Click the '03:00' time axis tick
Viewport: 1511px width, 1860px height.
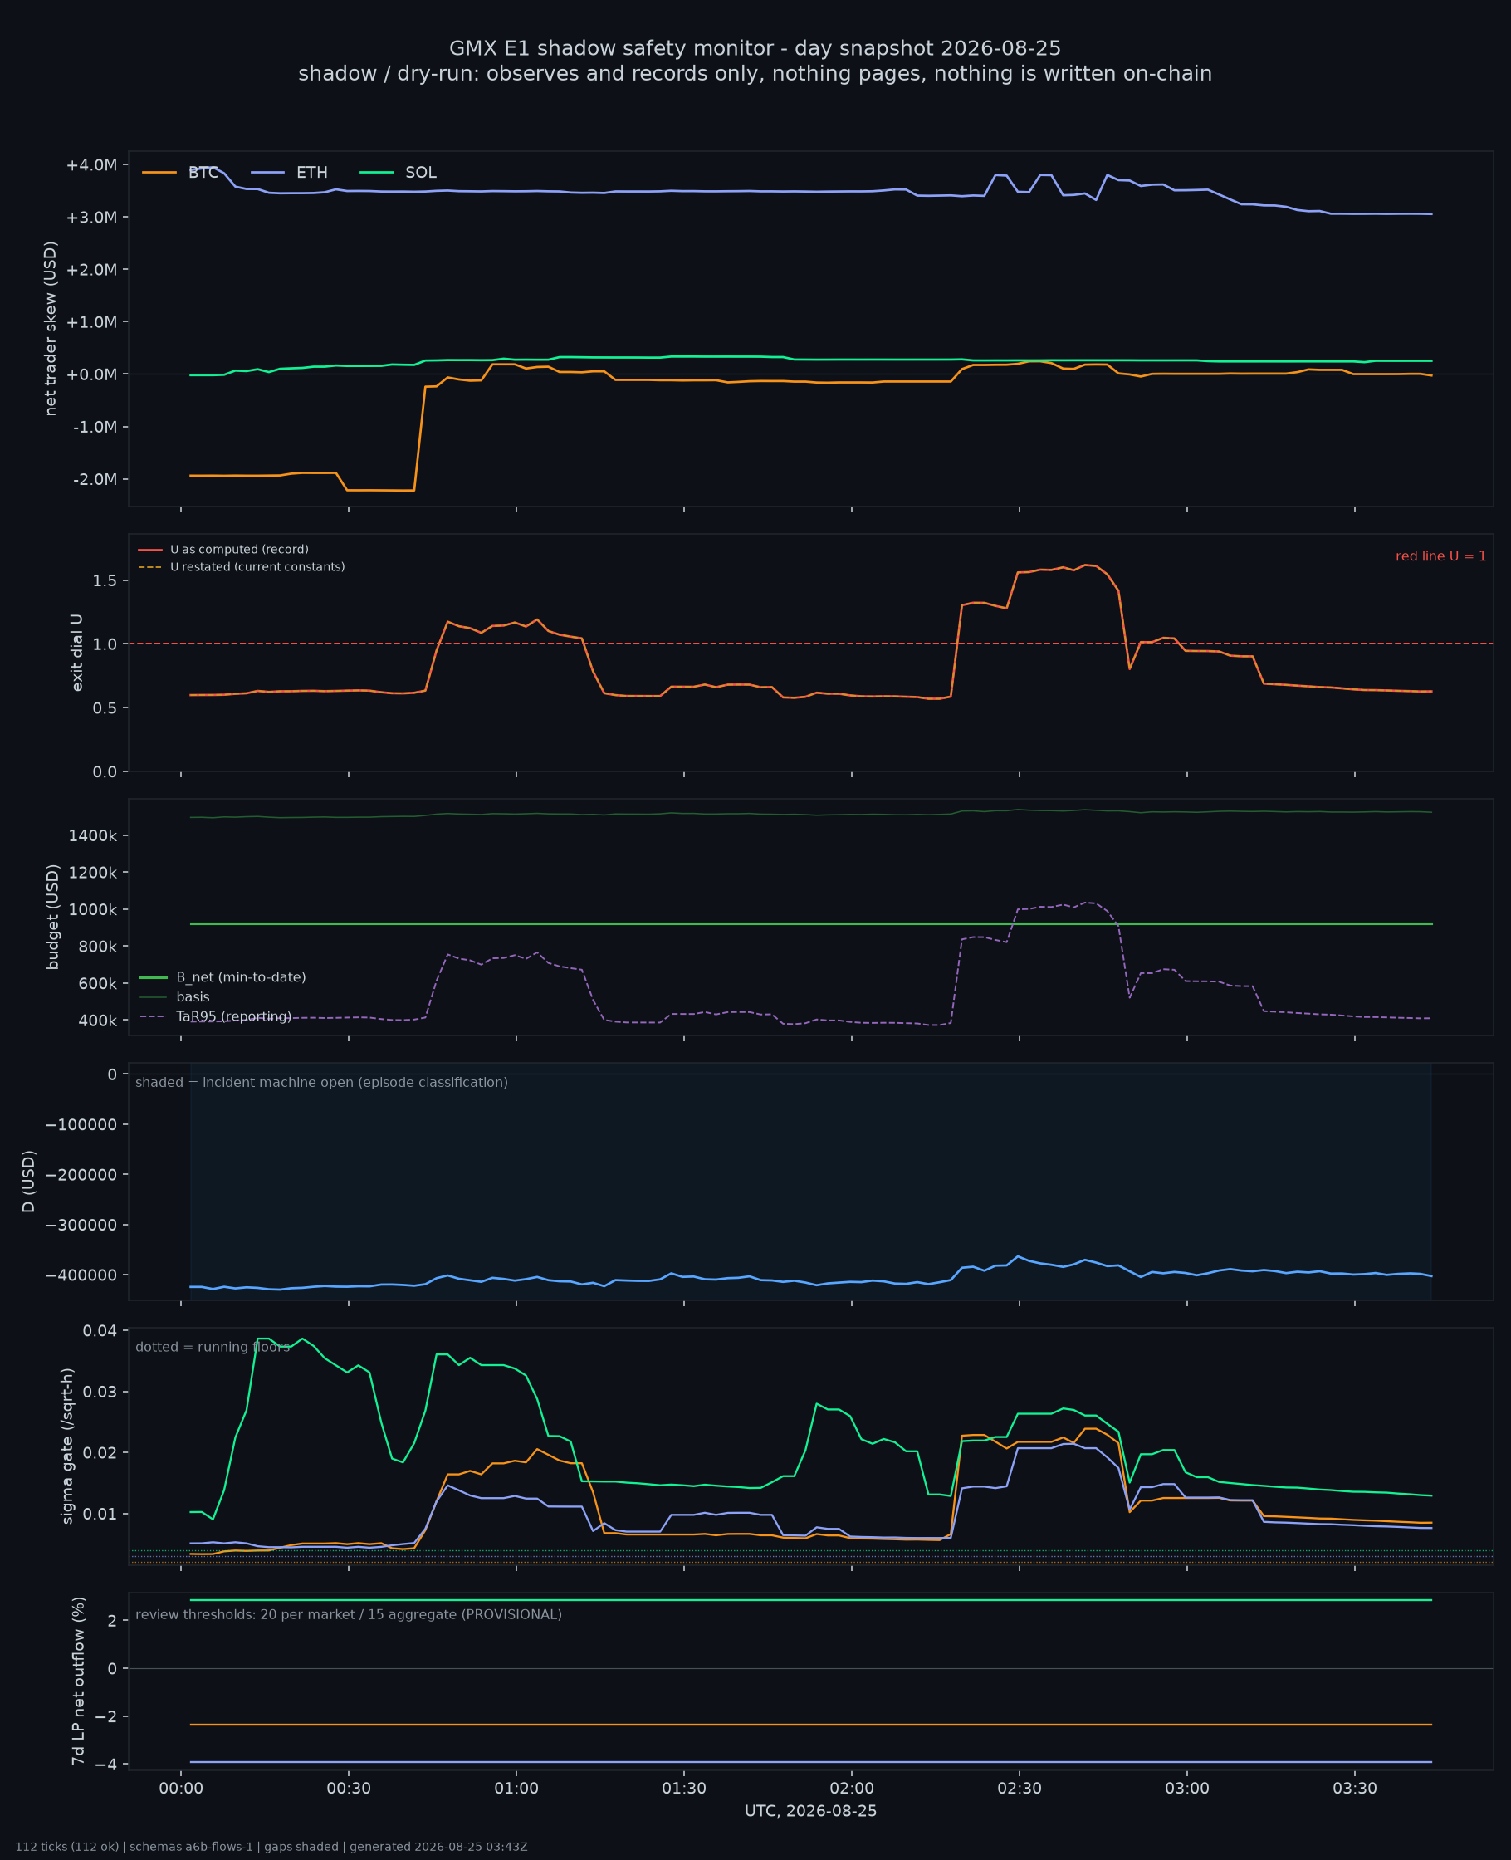pos(1187,1789)
